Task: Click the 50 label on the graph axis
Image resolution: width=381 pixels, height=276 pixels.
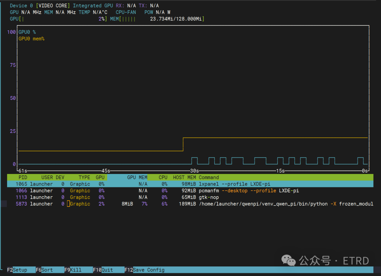Action: click(x=13, y=98)
